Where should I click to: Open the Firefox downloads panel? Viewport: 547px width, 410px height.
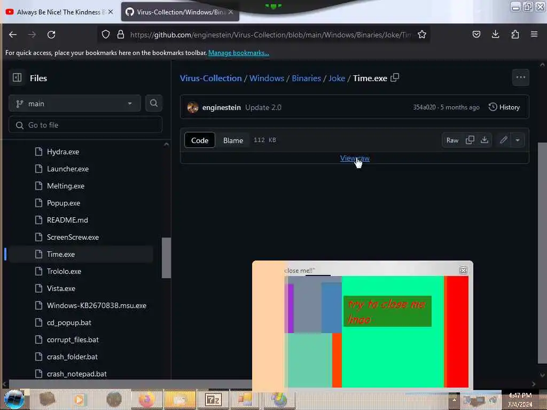[x=495, y=35]
